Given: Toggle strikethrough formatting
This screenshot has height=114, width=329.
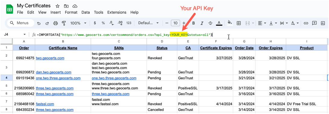Looking at the screenshot, I should [211, 23].
